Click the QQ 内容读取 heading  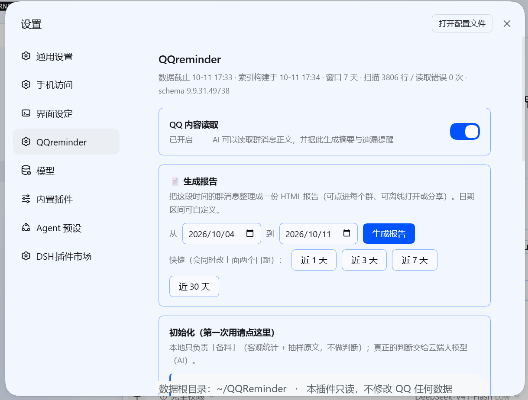click(x=194, y=125)
